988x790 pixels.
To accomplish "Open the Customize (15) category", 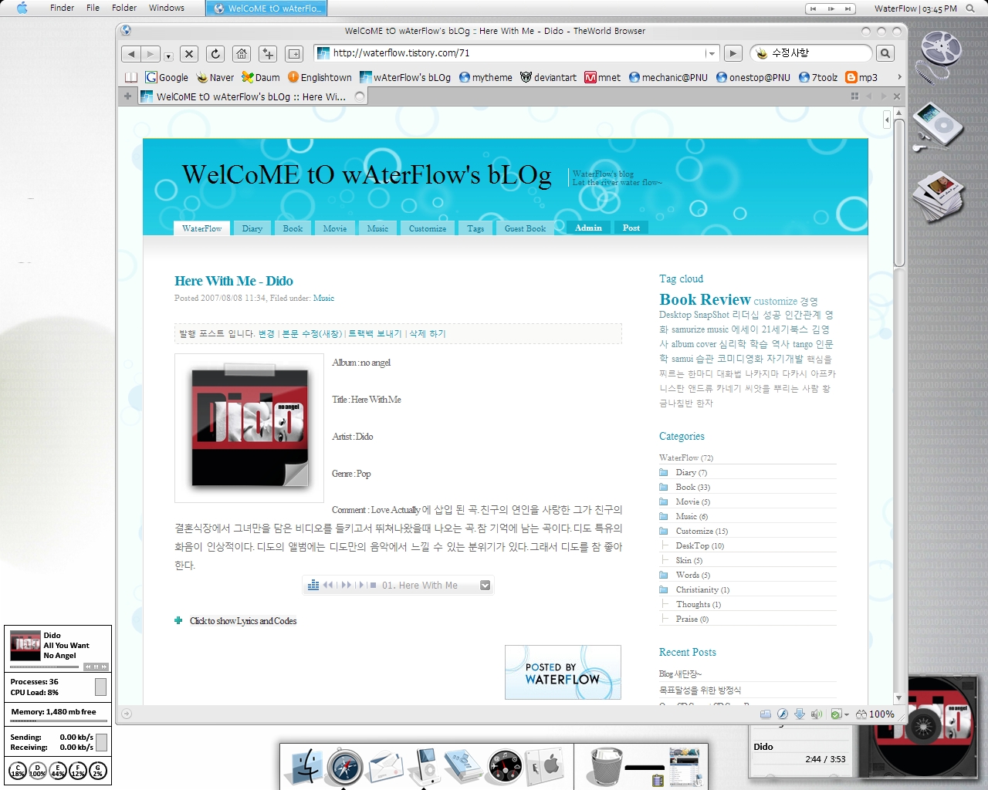I will [702, 531].
